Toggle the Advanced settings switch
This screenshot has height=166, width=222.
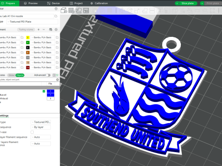coord(48,75)
